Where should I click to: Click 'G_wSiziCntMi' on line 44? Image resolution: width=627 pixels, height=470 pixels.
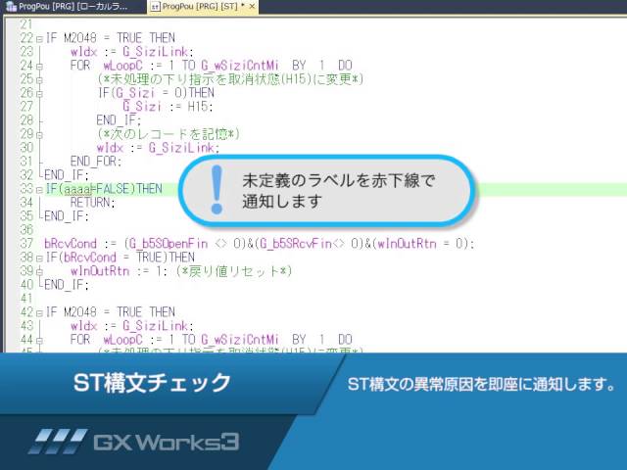(x=240, y=340)
